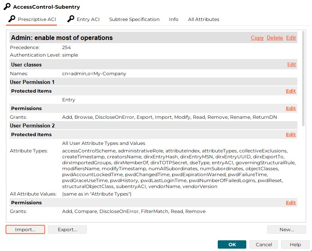Click the 'All Attribute Values:' label
This screenshot has height=251, width=312.
coord(33,194)
